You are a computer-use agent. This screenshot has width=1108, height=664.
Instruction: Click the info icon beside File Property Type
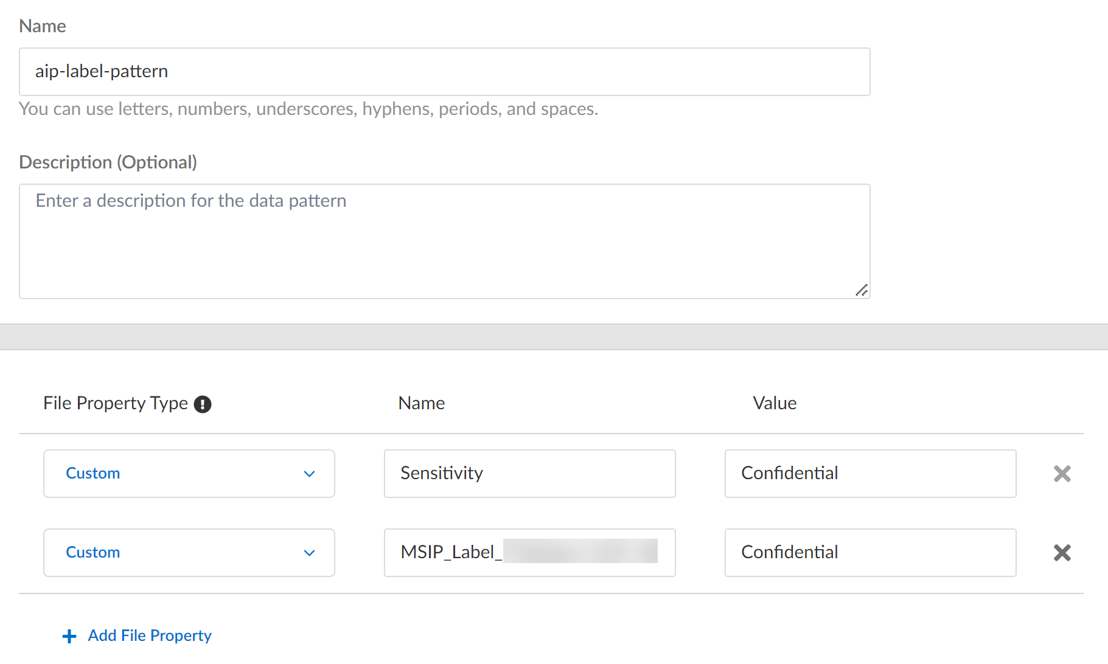(x=203, y=404)
